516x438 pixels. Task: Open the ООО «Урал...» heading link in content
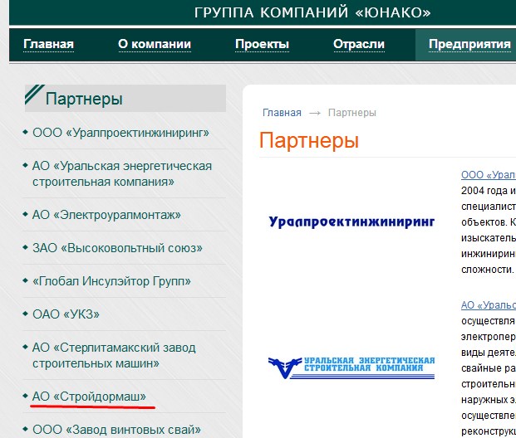click(x=489, y=175)
